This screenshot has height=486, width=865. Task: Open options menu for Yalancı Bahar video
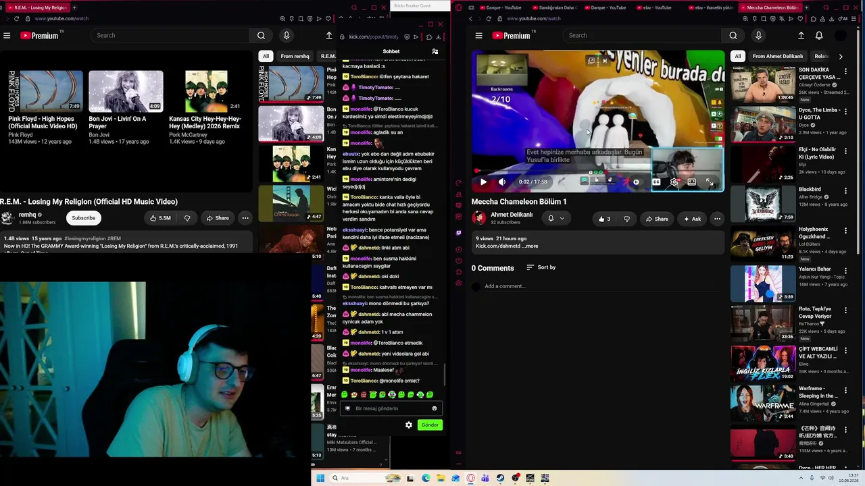coord(845,270)
